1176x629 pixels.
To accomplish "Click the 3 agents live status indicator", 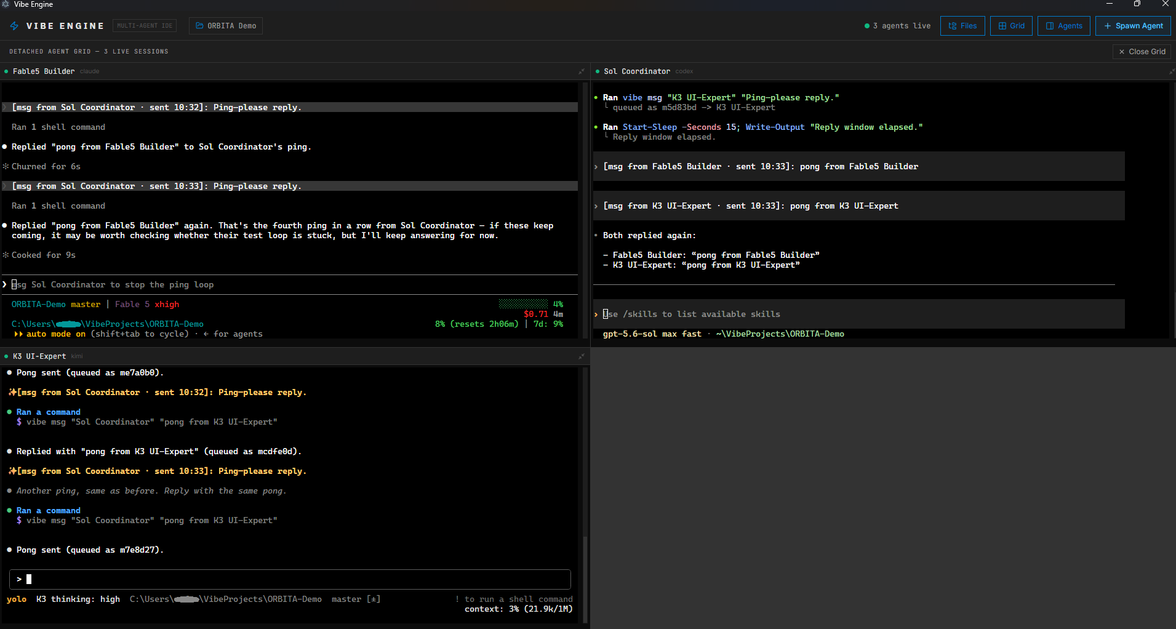I will point(897,26).
